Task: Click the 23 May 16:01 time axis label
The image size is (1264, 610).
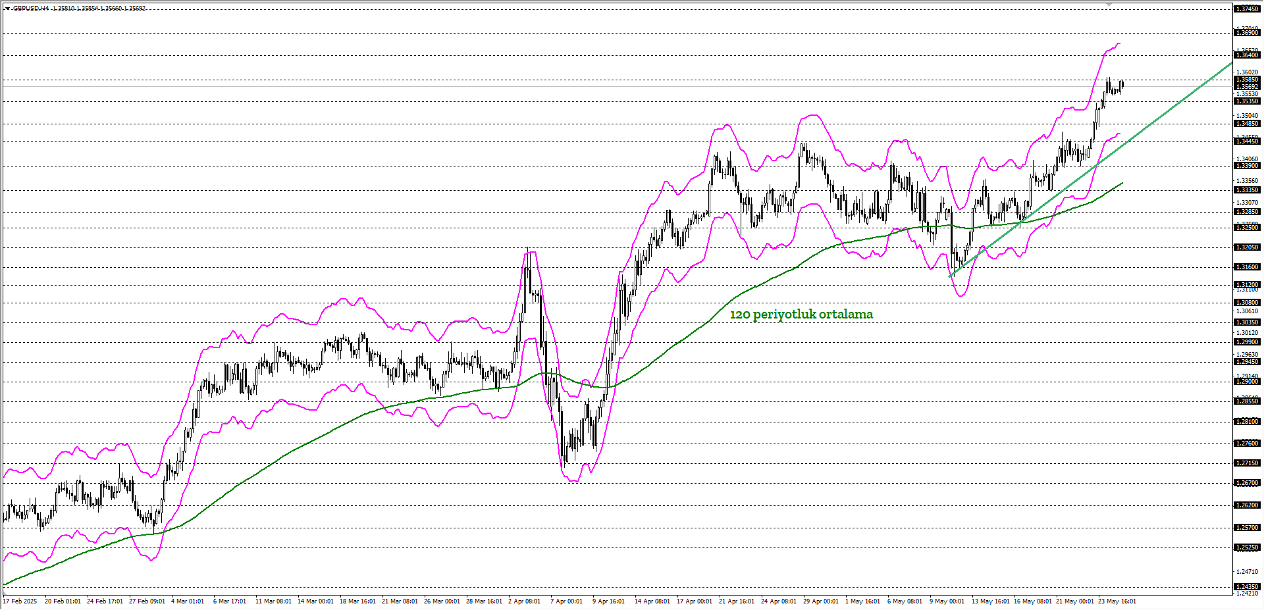Action: (1117, 601)
